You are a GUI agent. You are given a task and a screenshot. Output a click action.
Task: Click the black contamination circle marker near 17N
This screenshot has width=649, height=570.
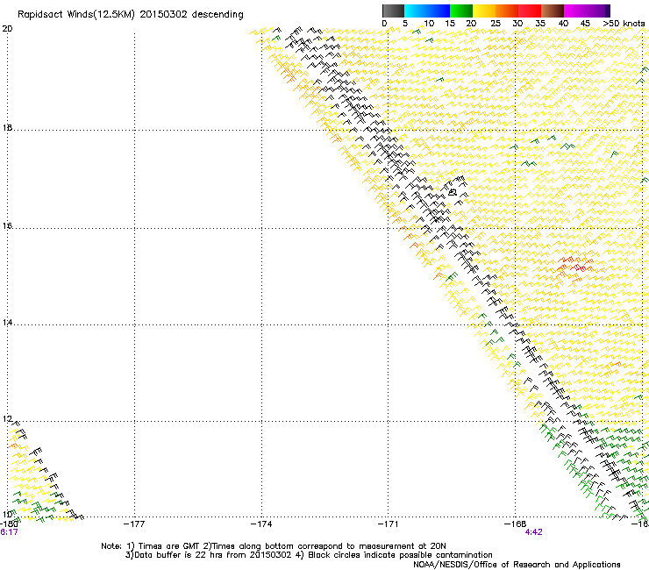[x=453, y=192]
